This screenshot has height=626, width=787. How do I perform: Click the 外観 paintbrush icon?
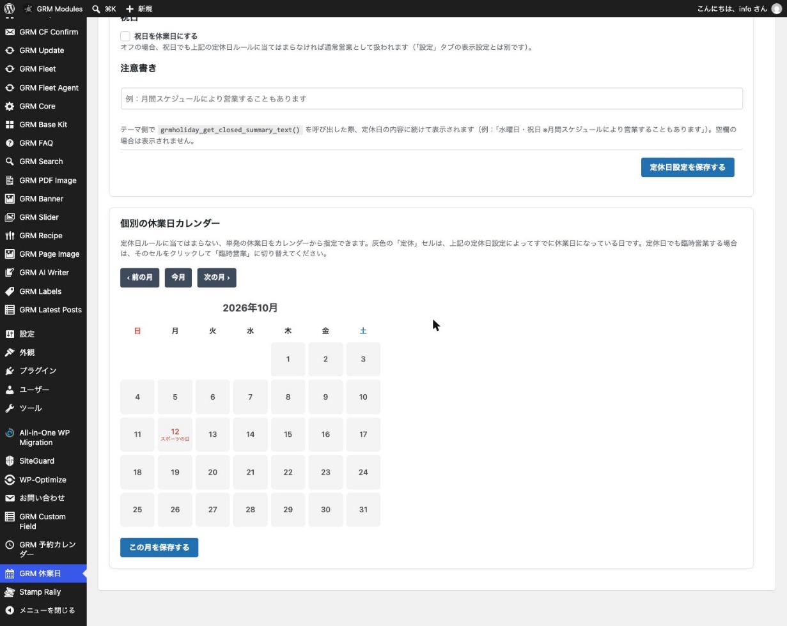click(10, 353)
